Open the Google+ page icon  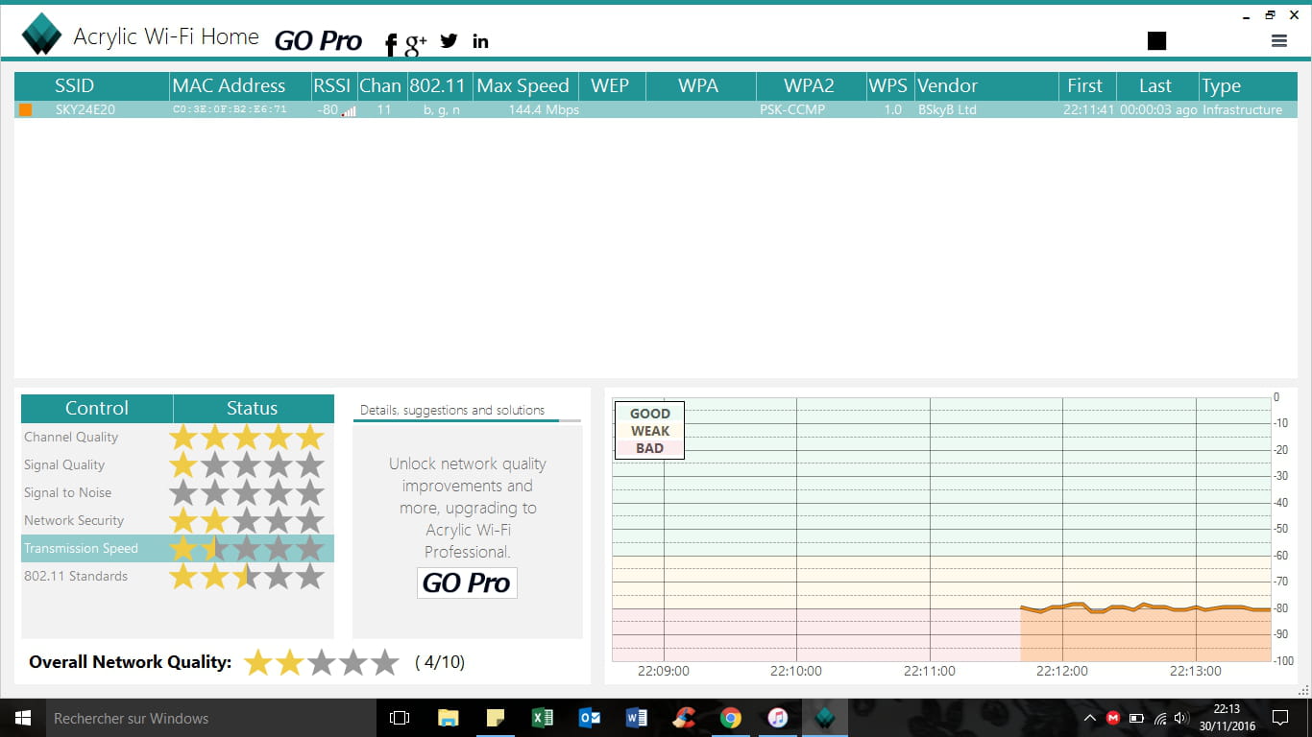coord(416,44)
